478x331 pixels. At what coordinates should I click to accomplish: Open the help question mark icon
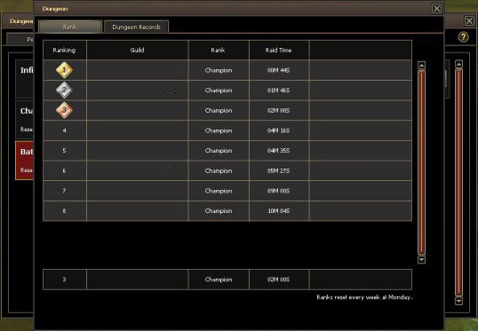pyautogui.click(x=464, y=37)
